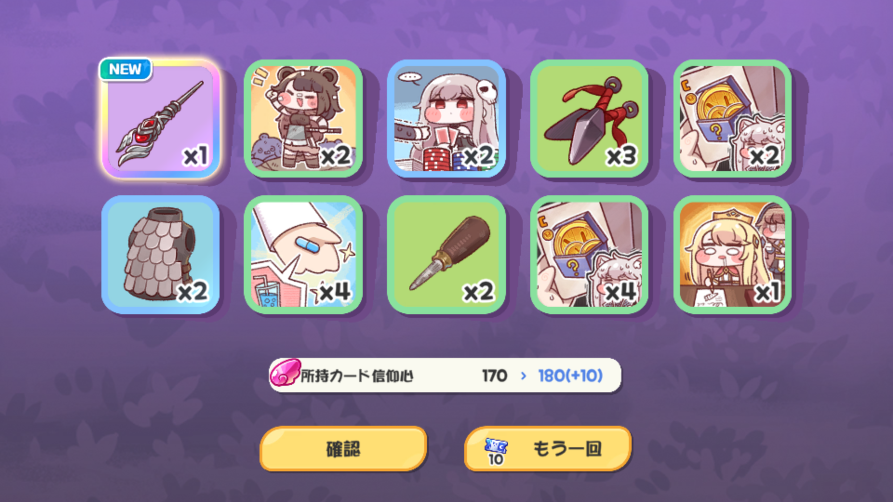893x502 pixels.
Task: Click the arrow between 170 and 180
Action: (524, 376)
